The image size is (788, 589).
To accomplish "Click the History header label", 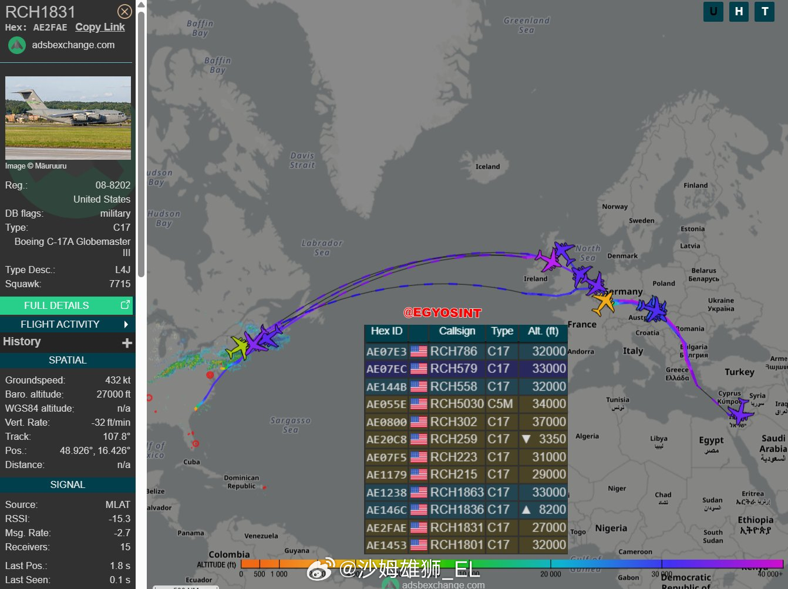I will pos(22,342).
